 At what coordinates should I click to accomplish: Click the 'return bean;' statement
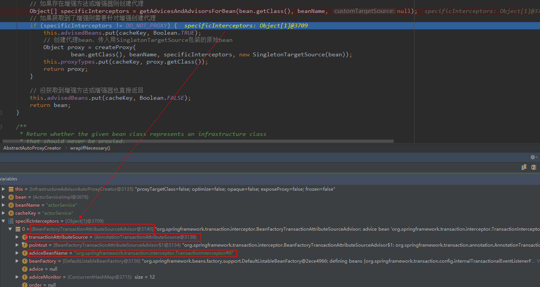(x=50, y=105)
